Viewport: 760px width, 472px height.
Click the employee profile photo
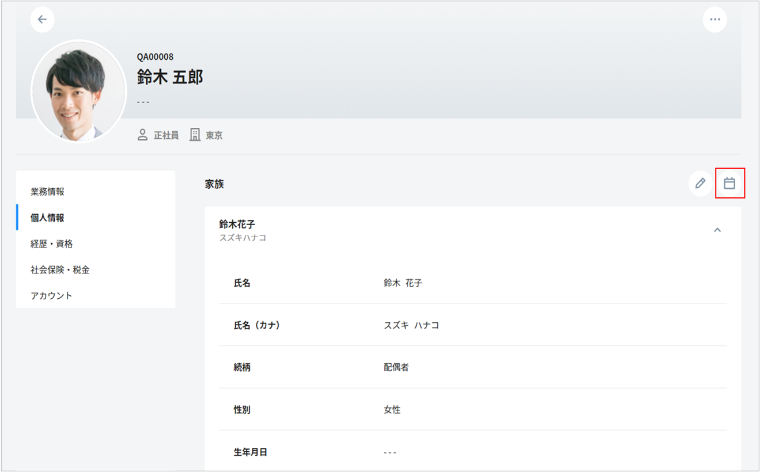78,91
